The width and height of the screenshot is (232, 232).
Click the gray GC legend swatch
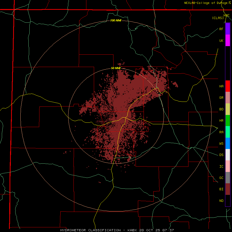(x=228, y=178)
